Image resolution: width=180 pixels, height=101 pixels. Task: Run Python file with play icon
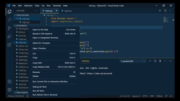(x=160, y=11)
